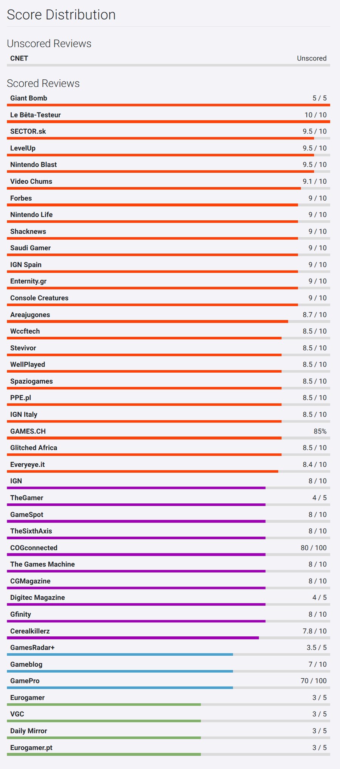The width and height of the screenshot is (340, 769).
Task: Click the blue GamesRadar+ score bar
Action: 120,655
